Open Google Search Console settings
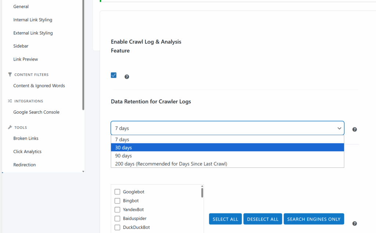The image size is (376, 233). (36, 112)
